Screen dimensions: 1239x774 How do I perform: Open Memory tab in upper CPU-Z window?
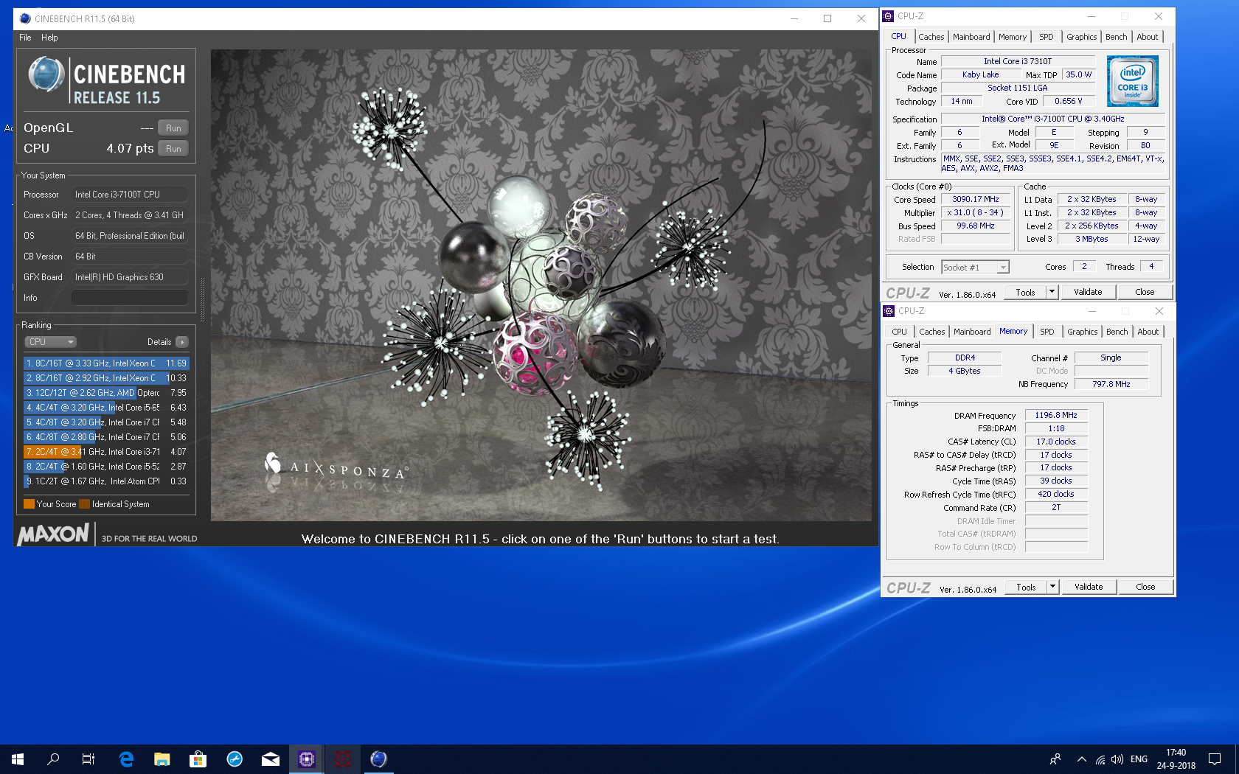pos(1013,37)
